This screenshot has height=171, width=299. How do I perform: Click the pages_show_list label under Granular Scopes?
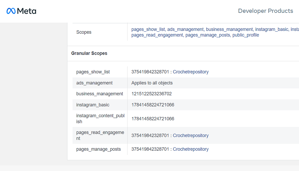pos(93,72)
